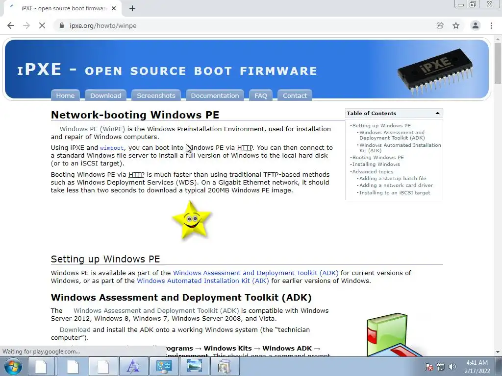Close the iPXE browser tab

[x=114, y=8]
